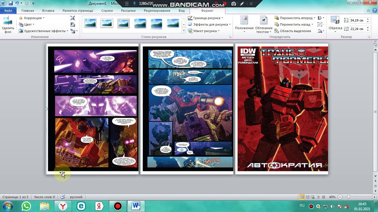Open the Положение position gallery
The width and height of the screenshot is (378, 212).
pos(244,25)
